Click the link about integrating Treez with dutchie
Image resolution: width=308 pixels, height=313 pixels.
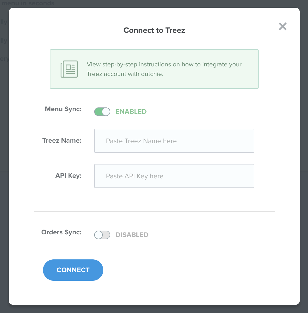coord(164,69)
